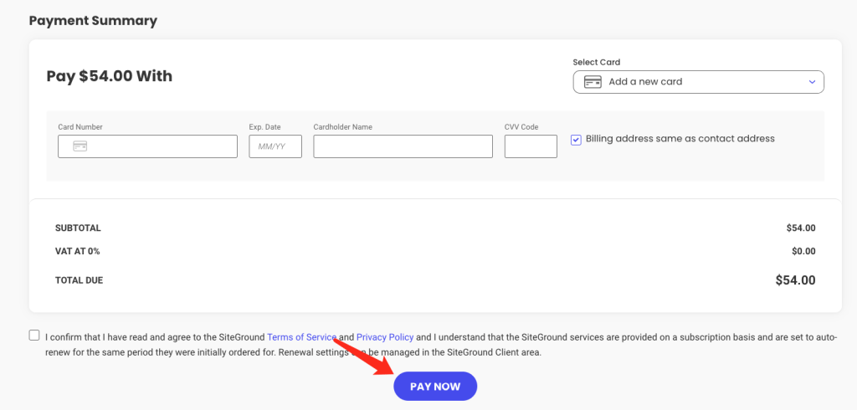Click the PAY NOW button
The height and width of the screenshot is (410, 857).
point(435,387)
